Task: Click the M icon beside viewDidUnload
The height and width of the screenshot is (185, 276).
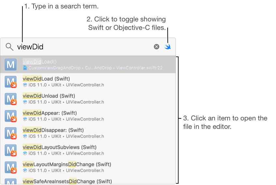Action: pyautogui.click(x=11, y=99)
